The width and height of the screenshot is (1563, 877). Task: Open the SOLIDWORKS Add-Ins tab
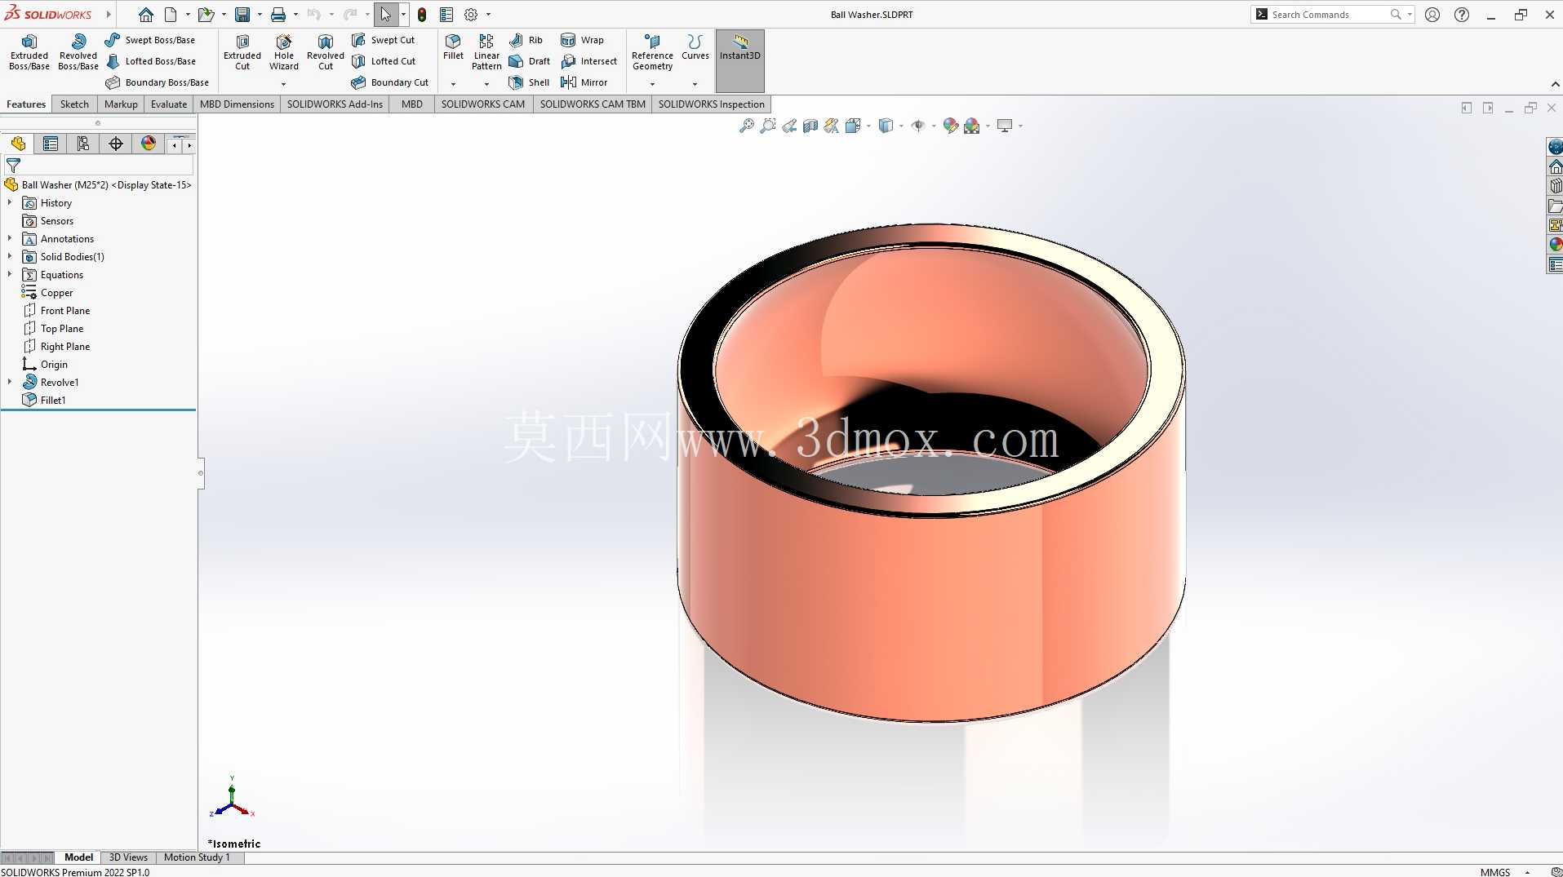point(335,104)
